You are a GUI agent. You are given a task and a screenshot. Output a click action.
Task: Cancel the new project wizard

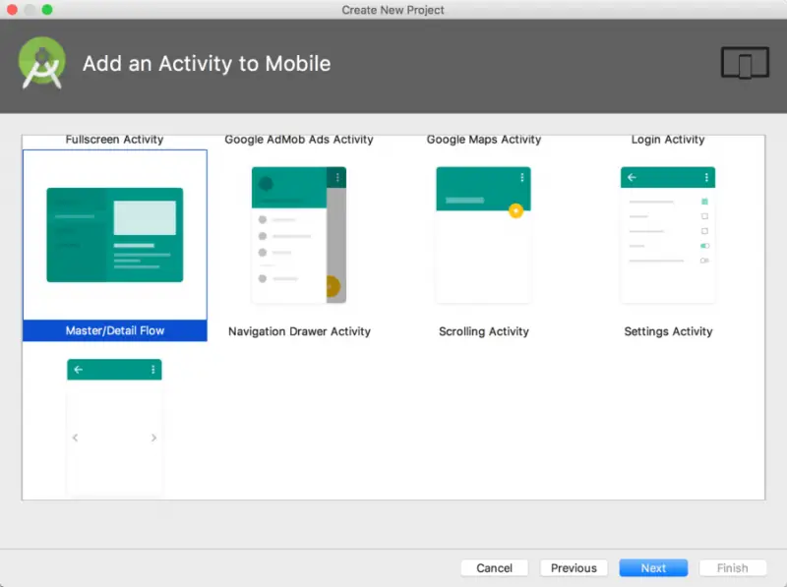494,567
